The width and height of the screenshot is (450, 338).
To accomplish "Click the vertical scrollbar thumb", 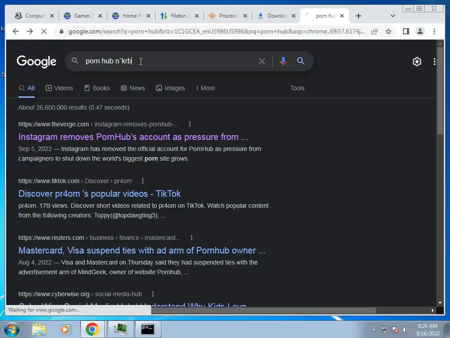I will (440, 91).
